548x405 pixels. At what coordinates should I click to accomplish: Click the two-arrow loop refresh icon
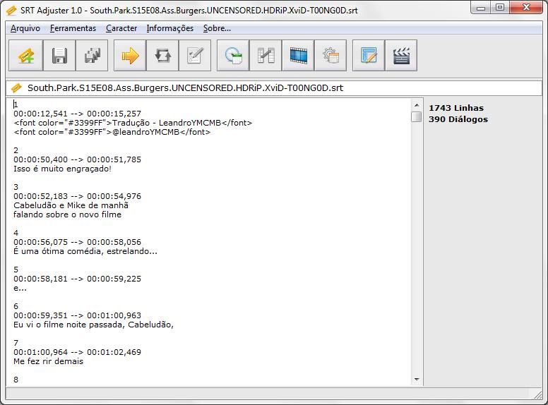pos(162,56)
